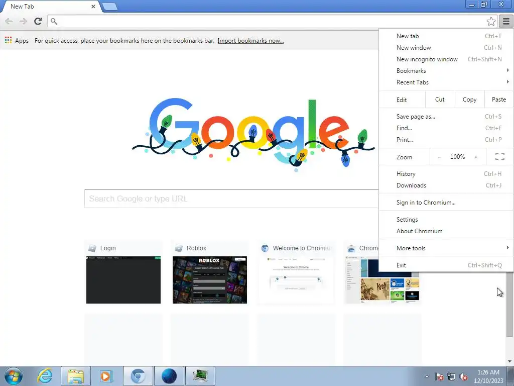Choose New tab from the menu
The image size is (514, 386).
[446, 36]
